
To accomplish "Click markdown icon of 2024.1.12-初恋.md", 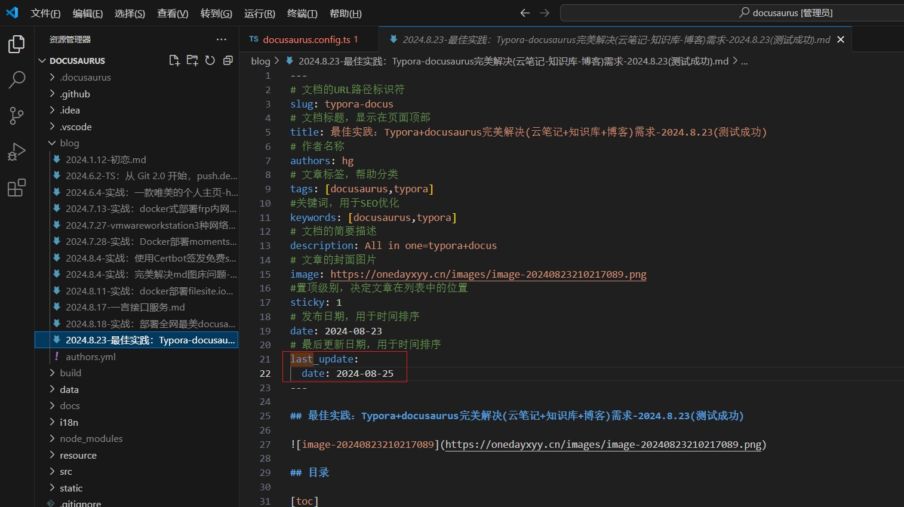I will (x=57, y=159).
